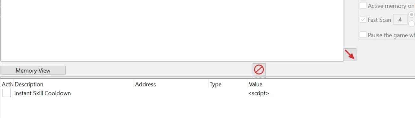This screenshot has height=118, width=415.
Task: Click inside the empty found-addresses list
Action: pyautogui.click(x=172, y=30)
